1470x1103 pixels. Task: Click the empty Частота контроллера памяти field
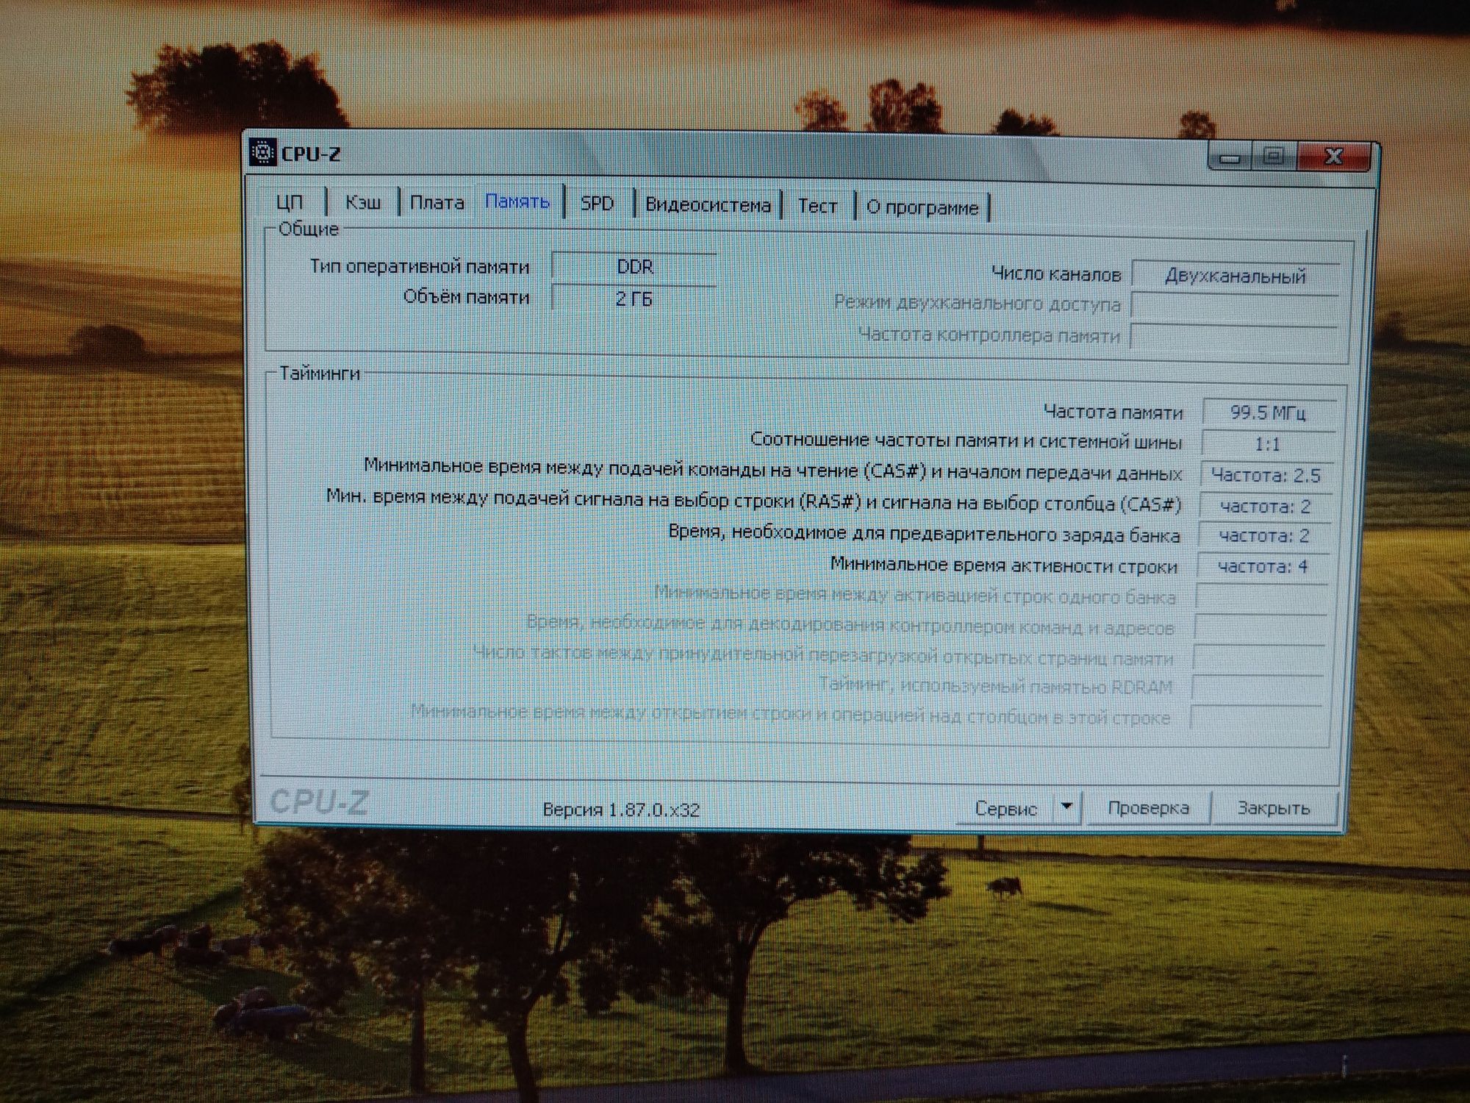1233,338
